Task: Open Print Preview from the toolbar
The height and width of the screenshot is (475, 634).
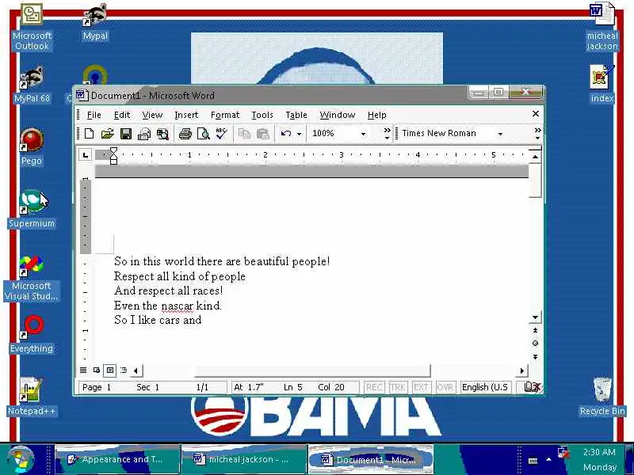Action: click(x=203, y=133)
